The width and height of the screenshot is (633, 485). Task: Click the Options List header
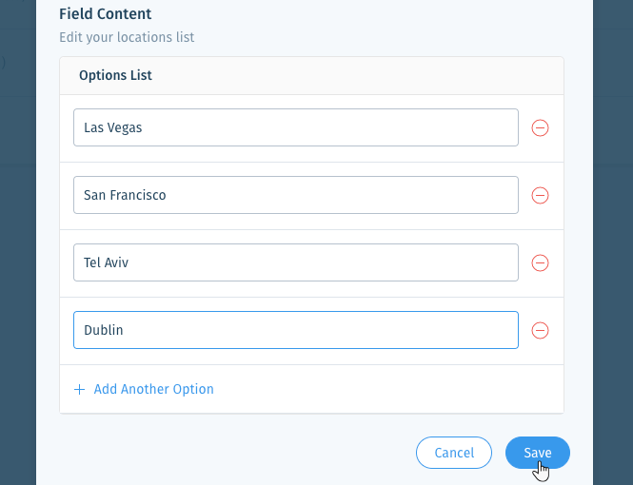[x=115, y=75]
